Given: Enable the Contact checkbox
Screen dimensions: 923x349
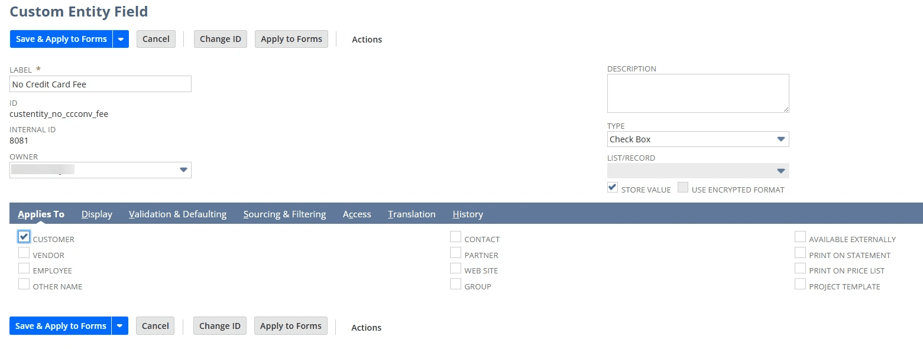Looking at the screenshot, I should (455, 237).
